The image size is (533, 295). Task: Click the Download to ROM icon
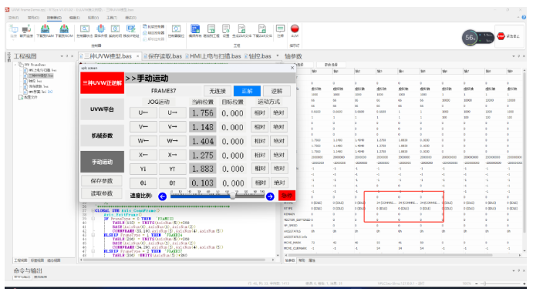coord(64,29)
